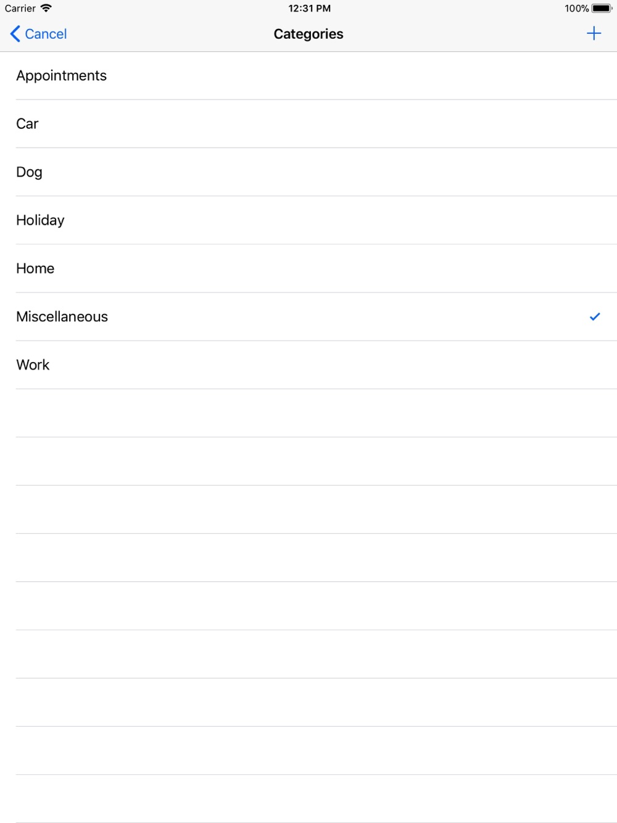Screen dimensions: 617x823
Task: Select the Home category row
Action: point(308,268)
